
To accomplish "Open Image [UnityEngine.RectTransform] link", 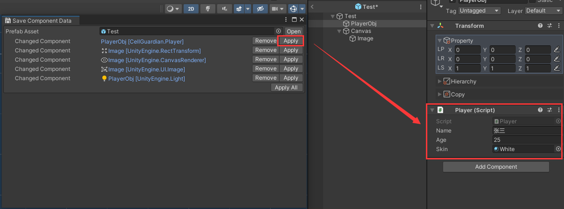I will [151, 51].
